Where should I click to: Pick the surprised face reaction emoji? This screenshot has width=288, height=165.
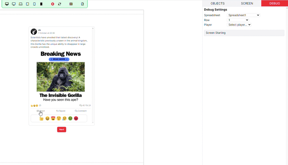click(59, 119)
